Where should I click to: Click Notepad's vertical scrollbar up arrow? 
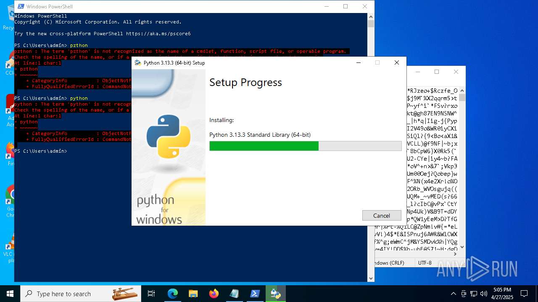coord(462,90)
